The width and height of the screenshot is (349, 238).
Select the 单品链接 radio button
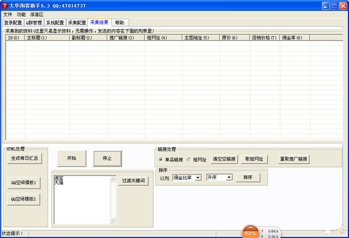click(161, 160)
